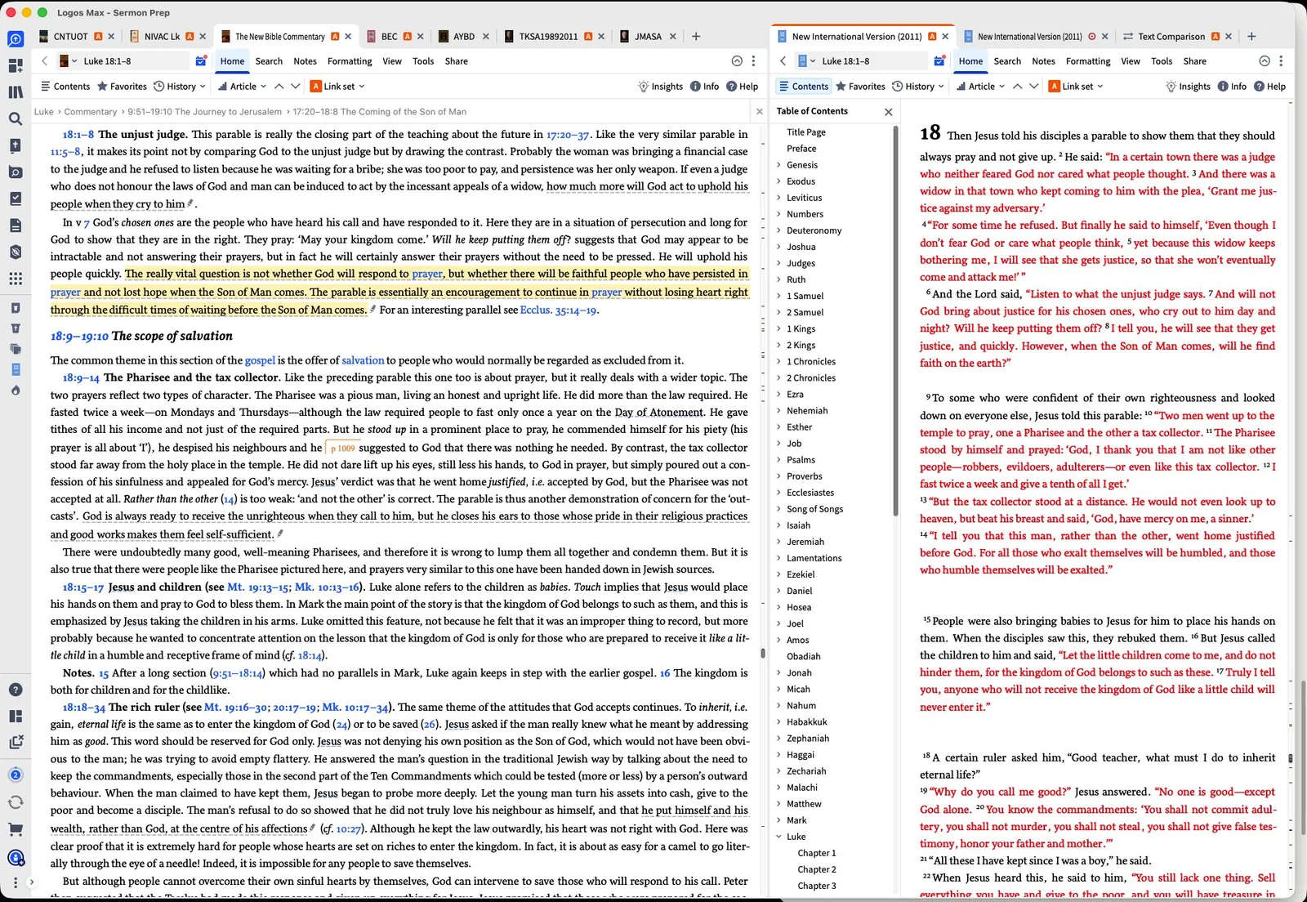Open the Search magnifier in the left sidebar
Screen dimensions: 1307x902
pyautogui.click(x=16, y=119)
